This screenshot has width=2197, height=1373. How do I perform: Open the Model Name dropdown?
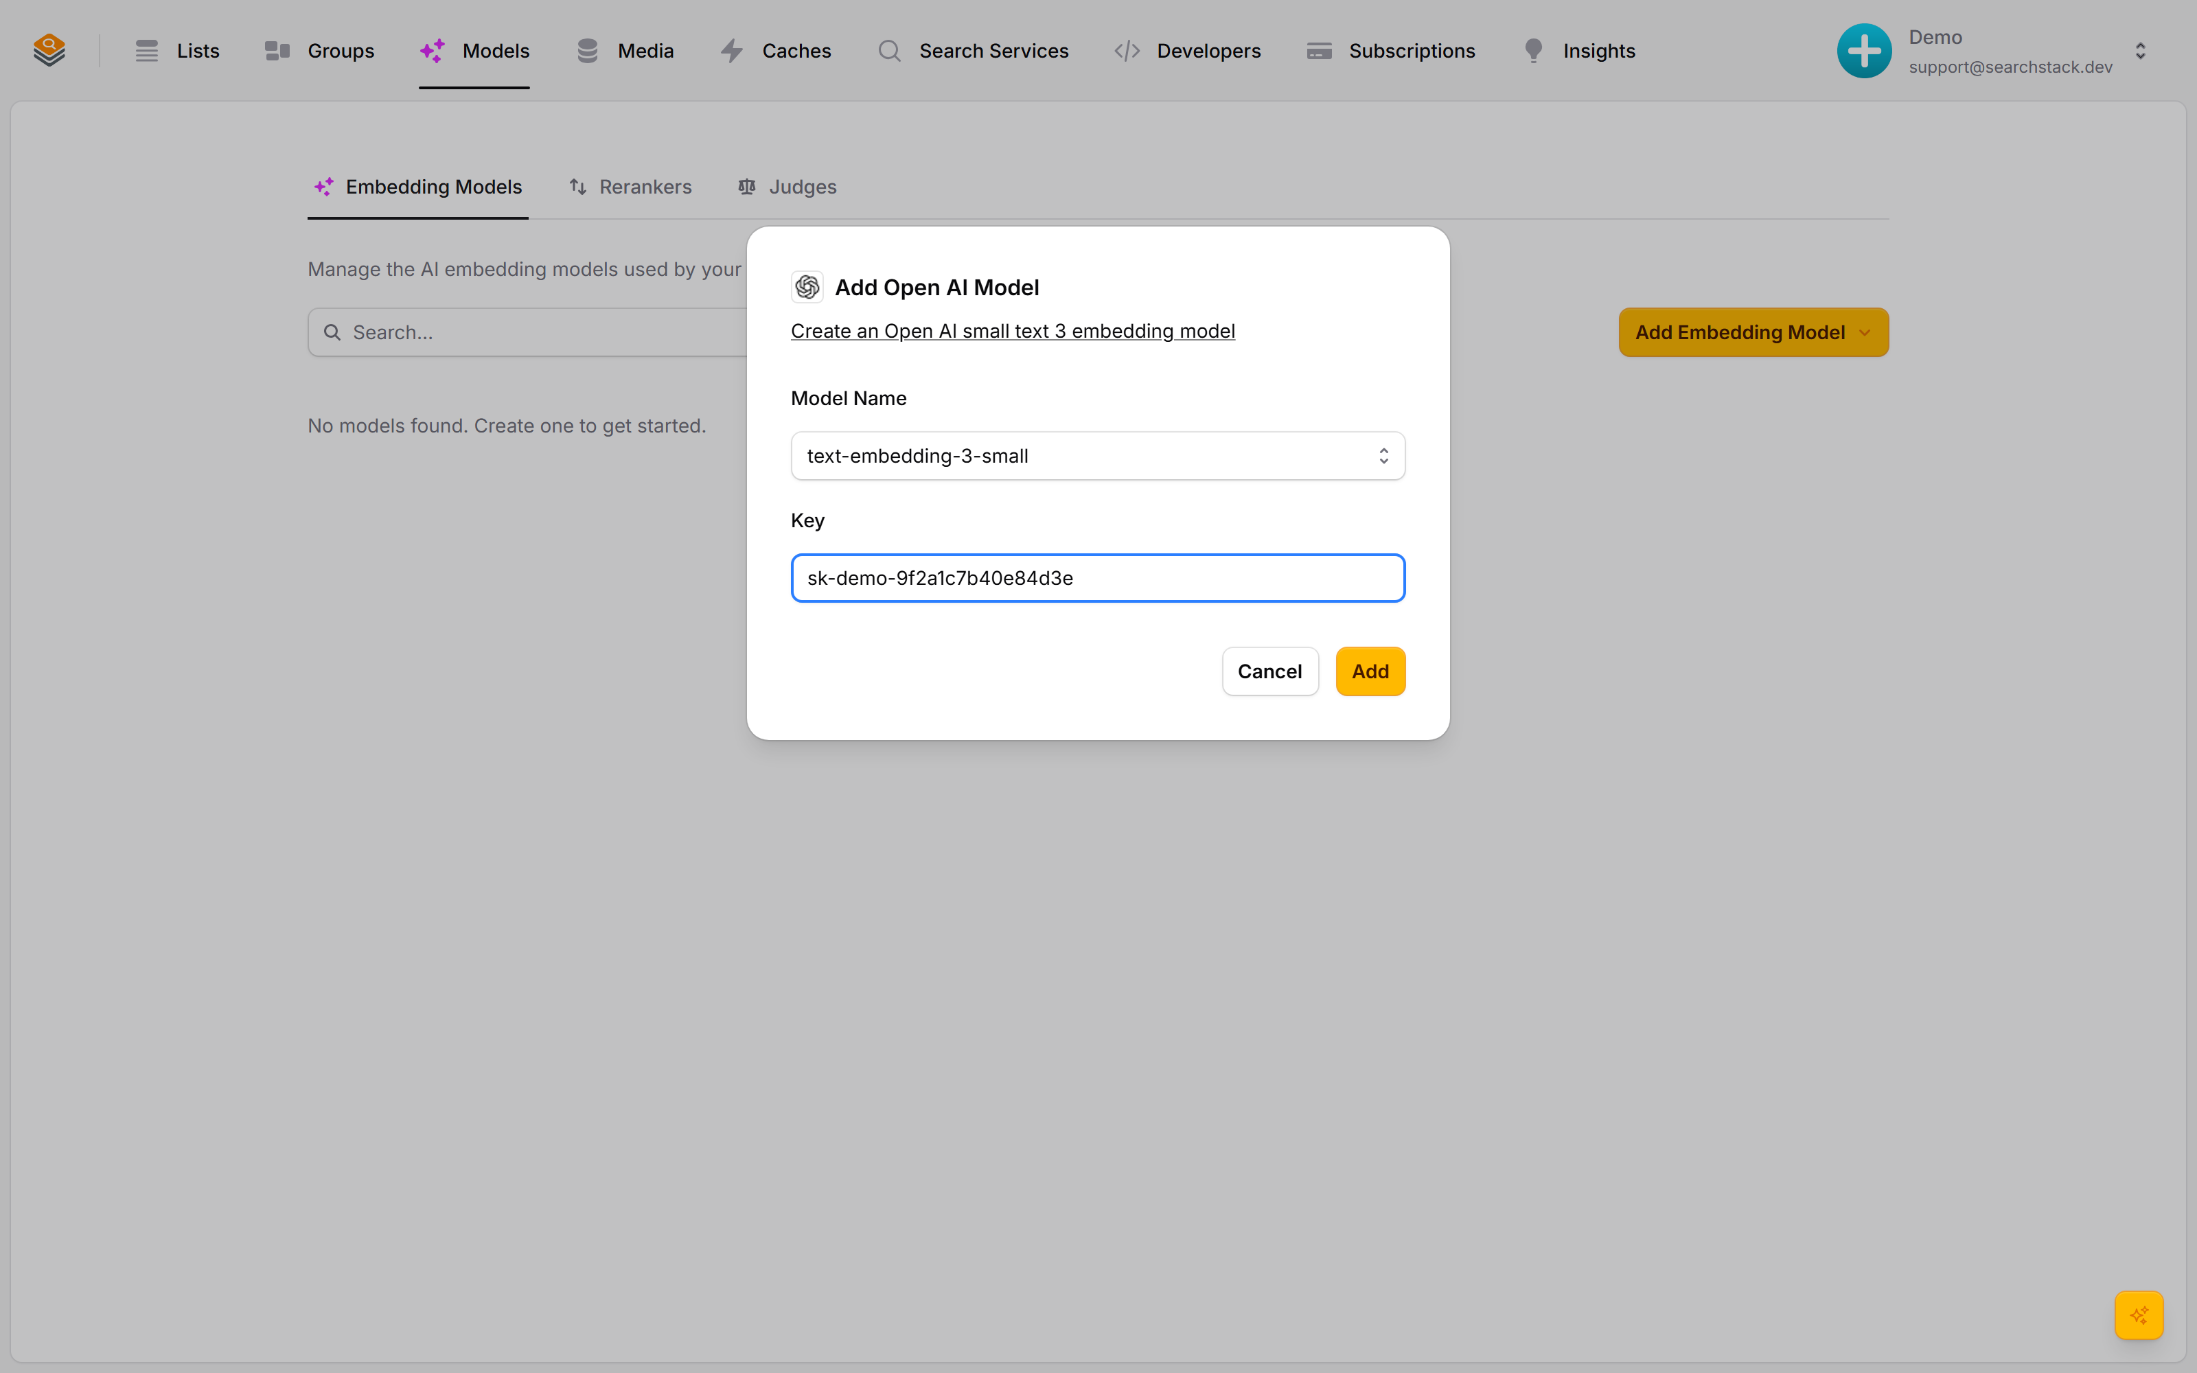pyautogui.click(x=1098, y=456)
